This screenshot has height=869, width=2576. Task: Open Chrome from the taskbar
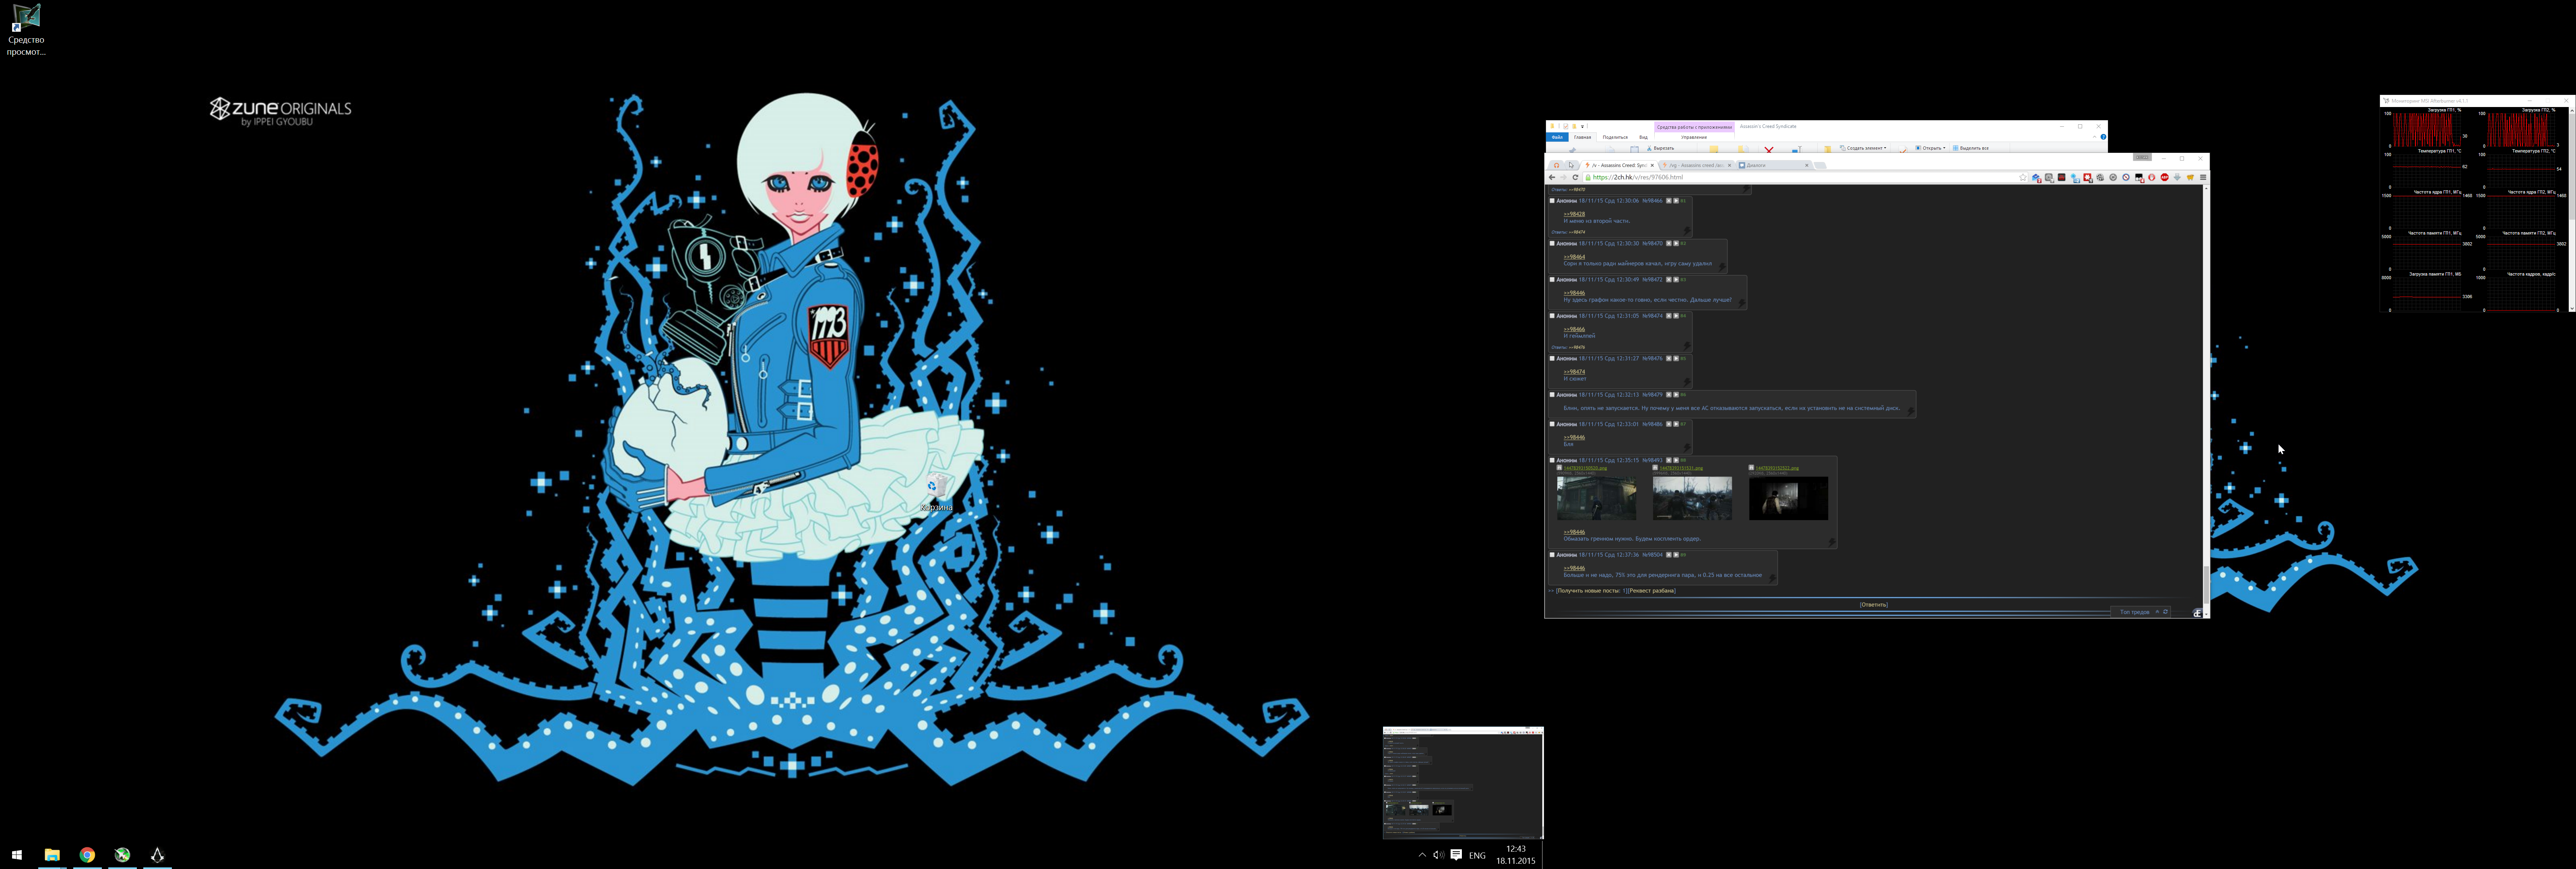click(87, 855)
